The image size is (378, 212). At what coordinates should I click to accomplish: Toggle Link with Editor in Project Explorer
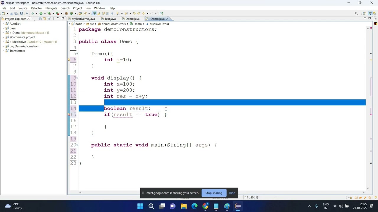pos(45,19)
